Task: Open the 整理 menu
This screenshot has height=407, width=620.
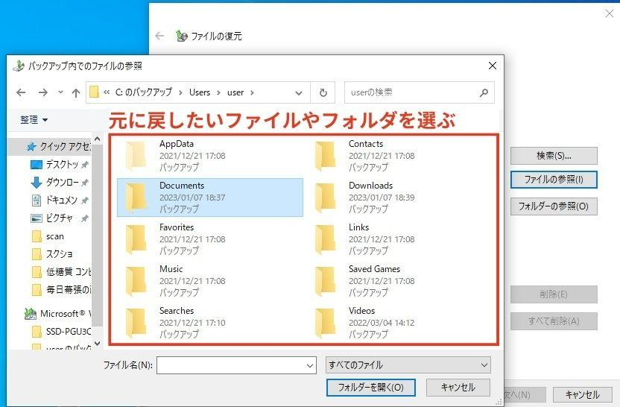Action: tap(34, 119)
